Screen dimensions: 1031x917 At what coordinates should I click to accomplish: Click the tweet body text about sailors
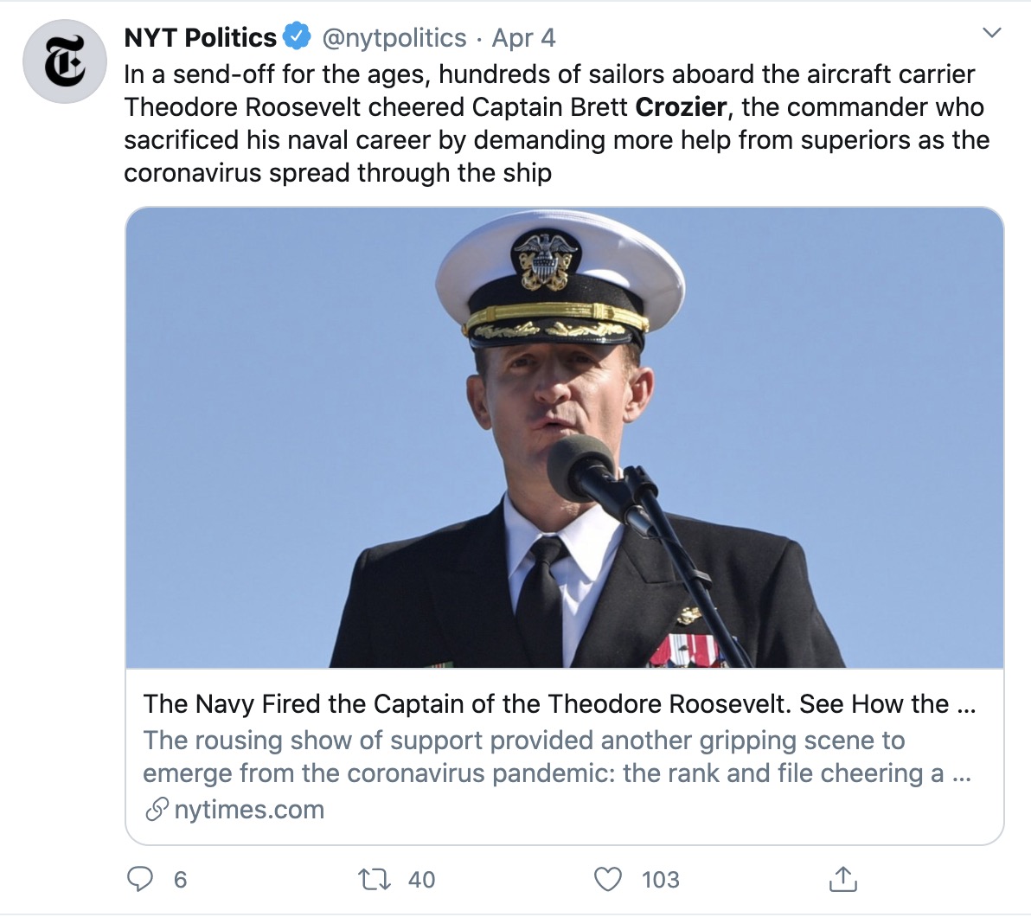tap(554, 124)
